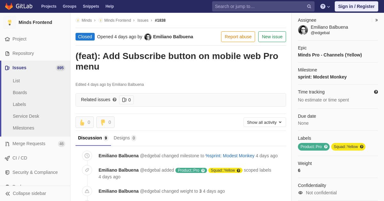Click assignee avatar in right sidebar
The width and height of the screenshot is (384, 201).
(x=303, y=30)
